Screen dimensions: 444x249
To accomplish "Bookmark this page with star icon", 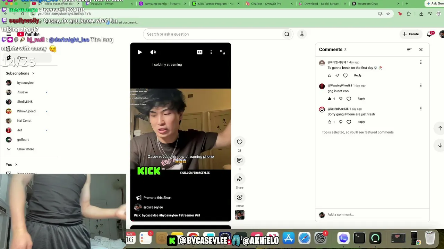I will point(388,14).
